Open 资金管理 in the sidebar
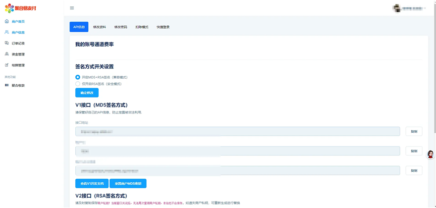This screenshot has height=208, width=436. point(18,54)
